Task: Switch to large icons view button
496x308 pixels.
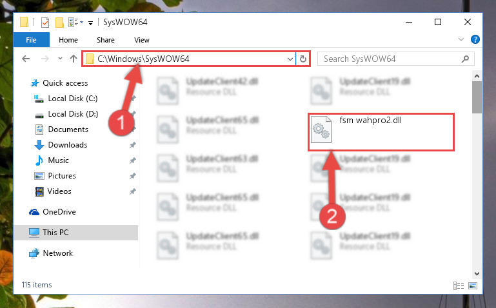Action: click(x=473, y=286)
